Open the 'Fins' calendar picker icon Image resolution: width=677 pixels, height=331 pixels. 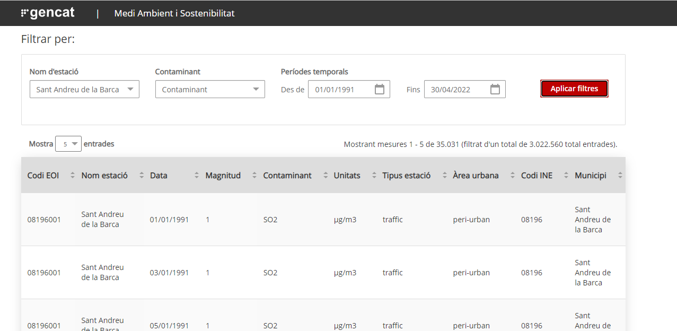point(495,89)
